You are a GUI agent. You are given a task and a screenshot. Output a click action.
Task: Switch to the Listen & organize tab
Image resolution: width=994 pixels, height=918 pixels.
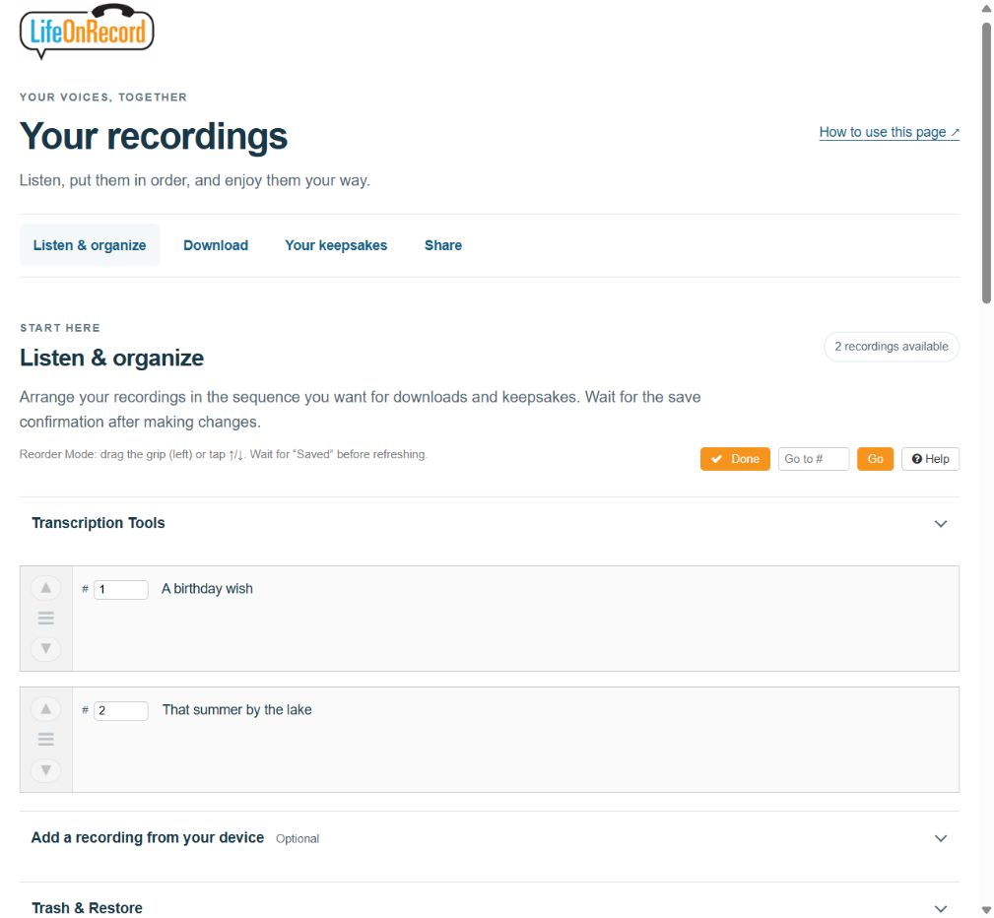(x=90, y=245)
